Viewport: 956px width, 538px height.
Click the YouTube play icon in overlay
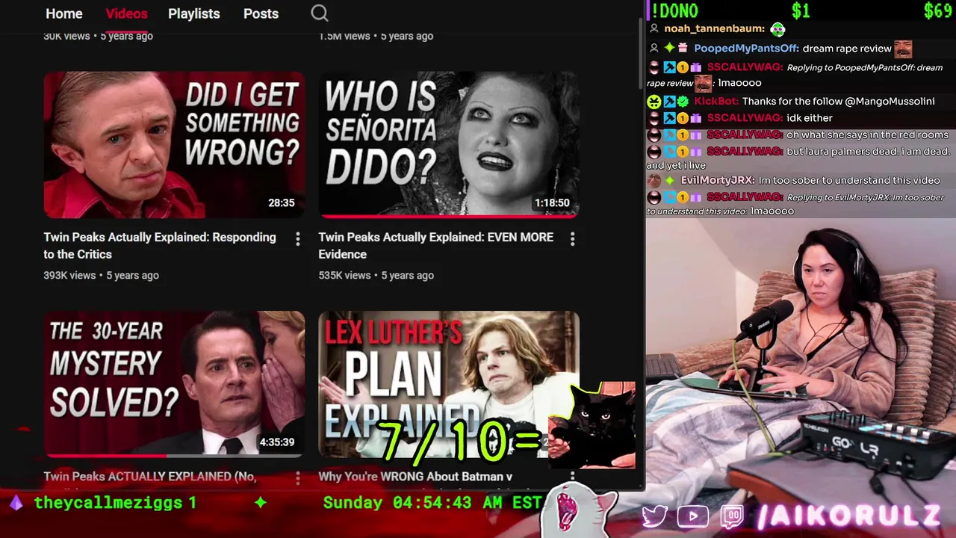click(692, 516)
